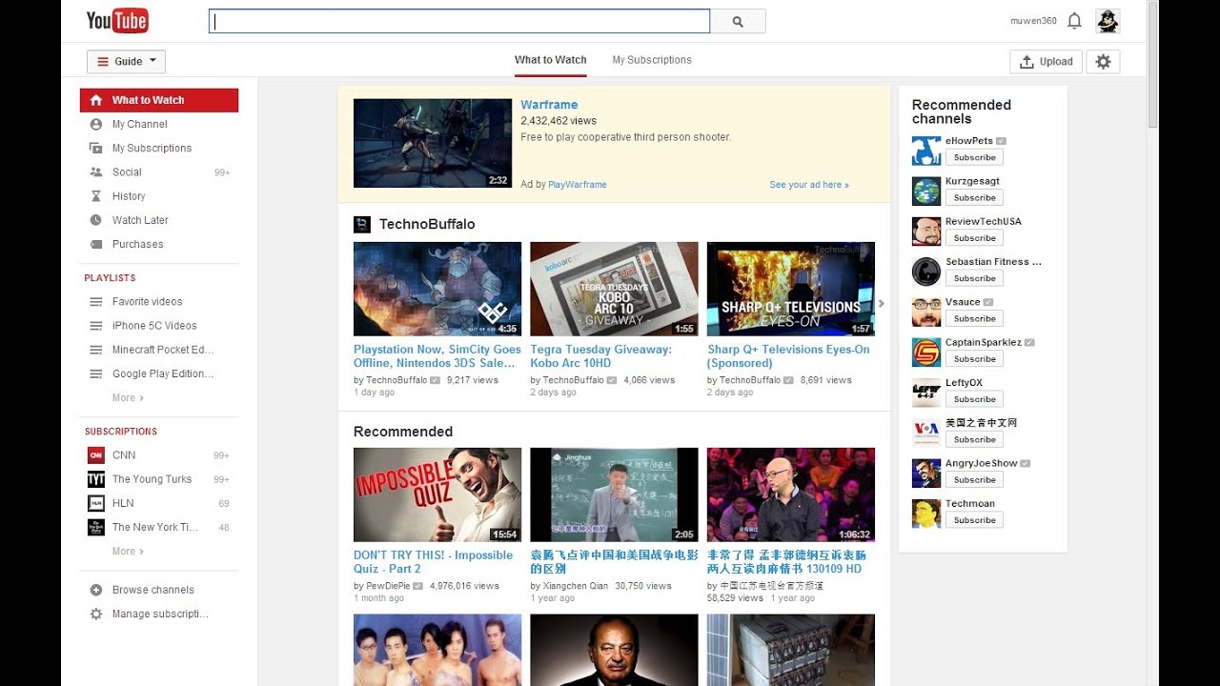1220x686 pixels.
Task: Focus the YouTube search field
Action: pyautogui.click(x=459, y=21)
